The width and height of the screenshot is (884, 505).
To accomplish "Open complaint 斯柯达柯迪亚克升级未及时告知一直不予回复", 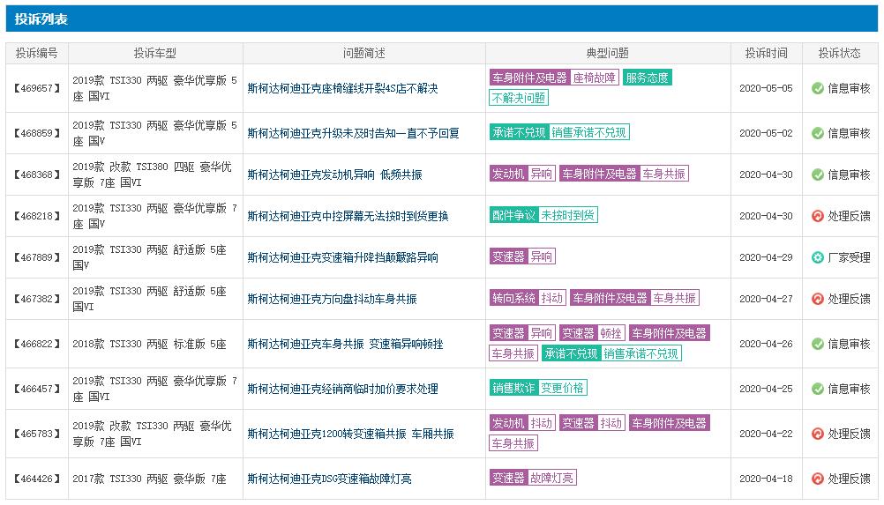I will [354, 133].
